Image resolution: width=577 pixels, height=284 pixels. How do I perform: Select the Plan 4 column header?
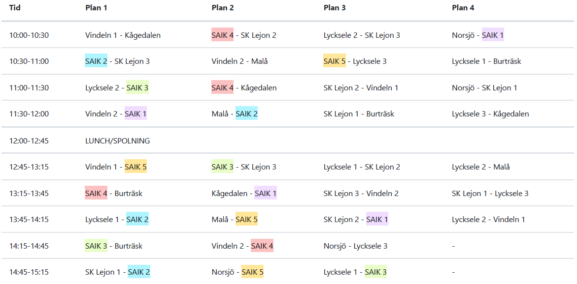(463, 8)
